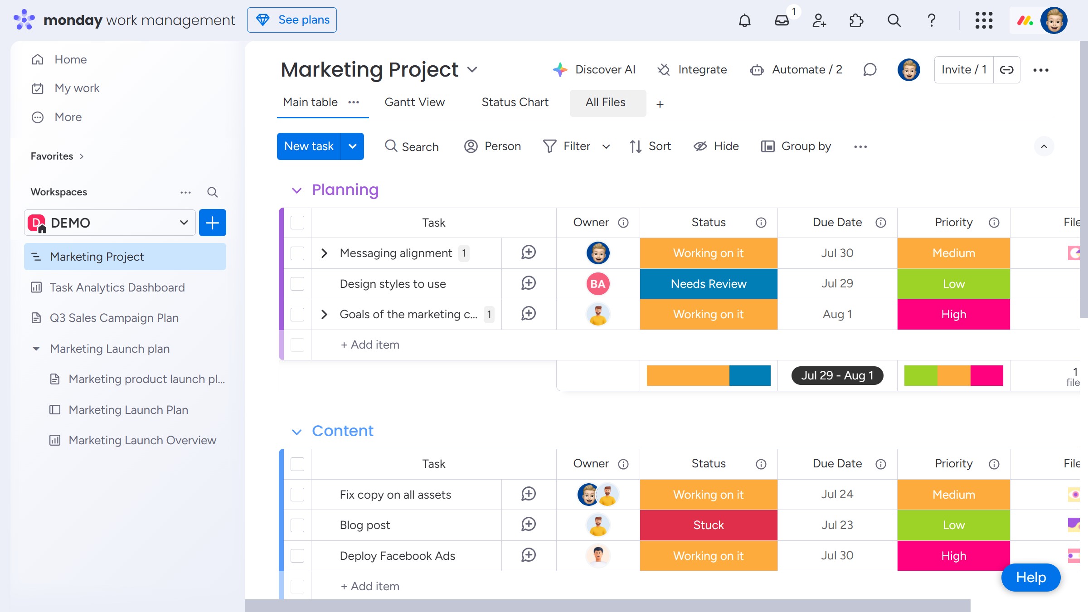
Task: Open the inbox tray icon
Action: pyautogui.click(x=782, y=20)
